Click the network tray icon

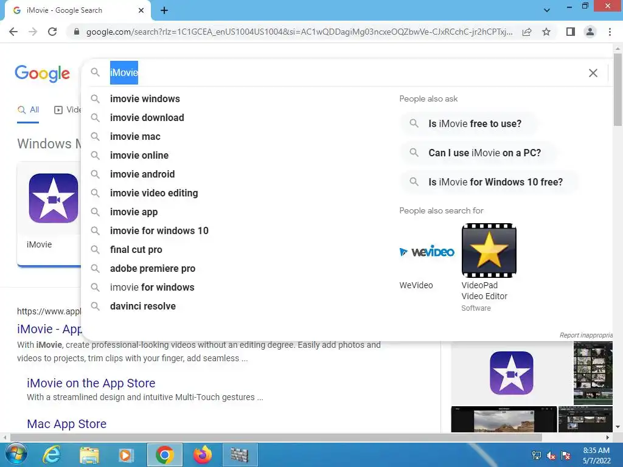537,455
